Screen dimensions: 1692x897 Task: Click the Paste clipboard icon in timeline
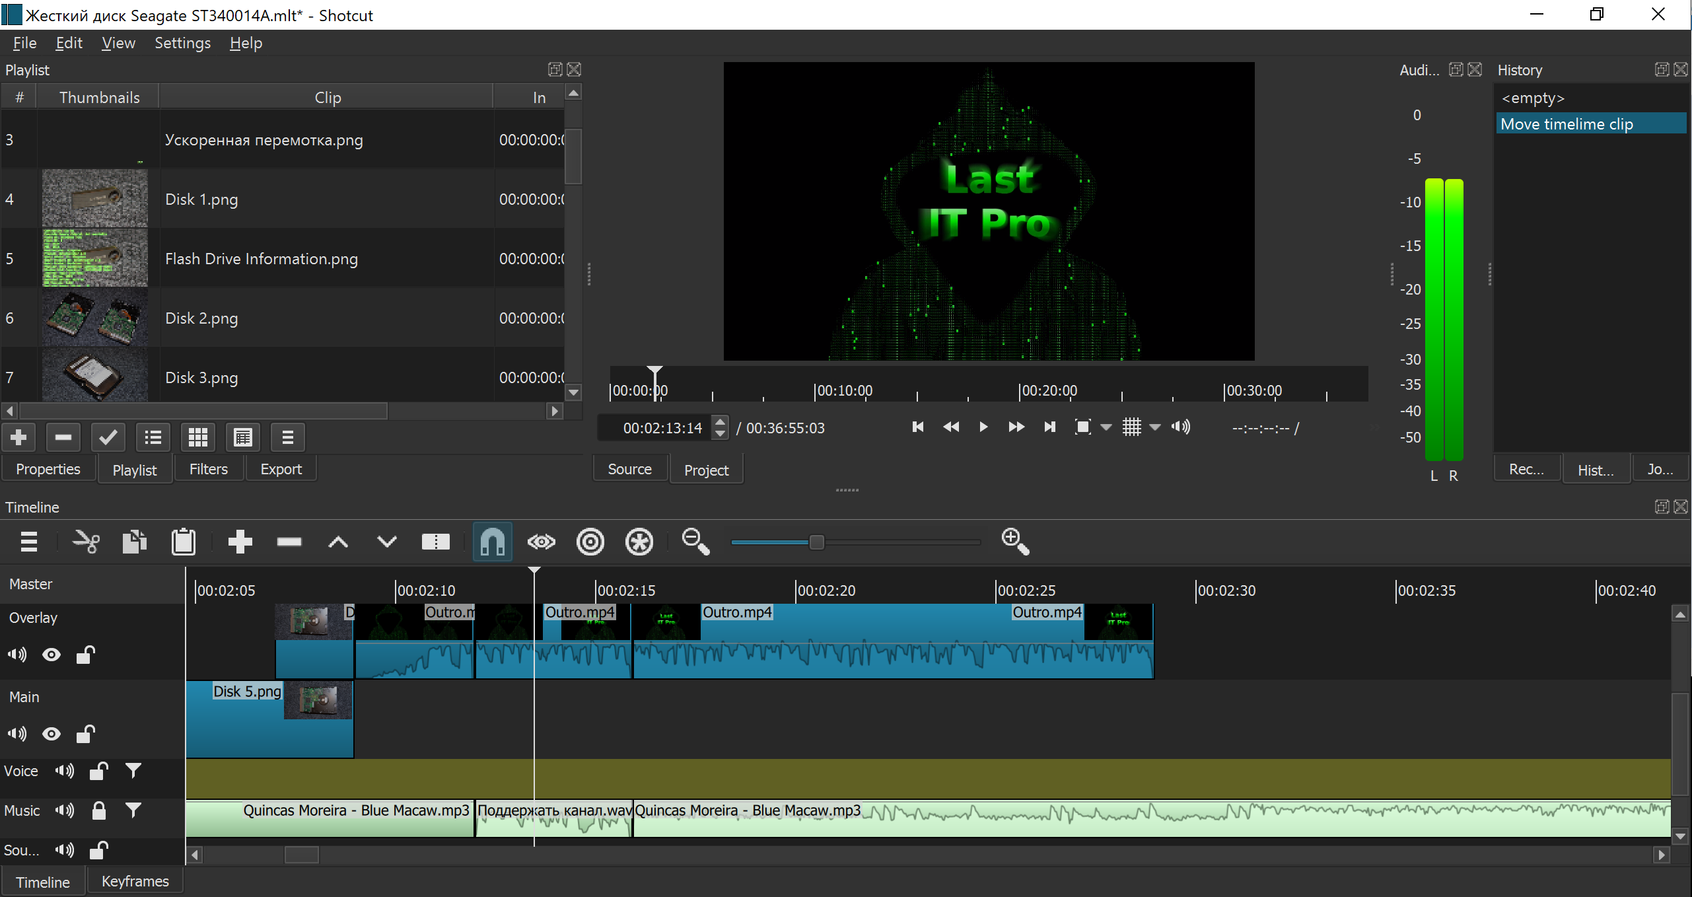tap(184, 542)
